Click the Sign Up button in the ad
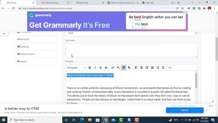The image size is (218, 123). pyautogui.click(x=185, y=110)
